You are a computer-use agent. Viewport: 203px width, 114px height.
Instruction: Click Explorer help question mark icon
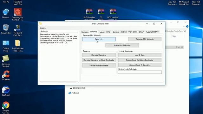[187, 27]
